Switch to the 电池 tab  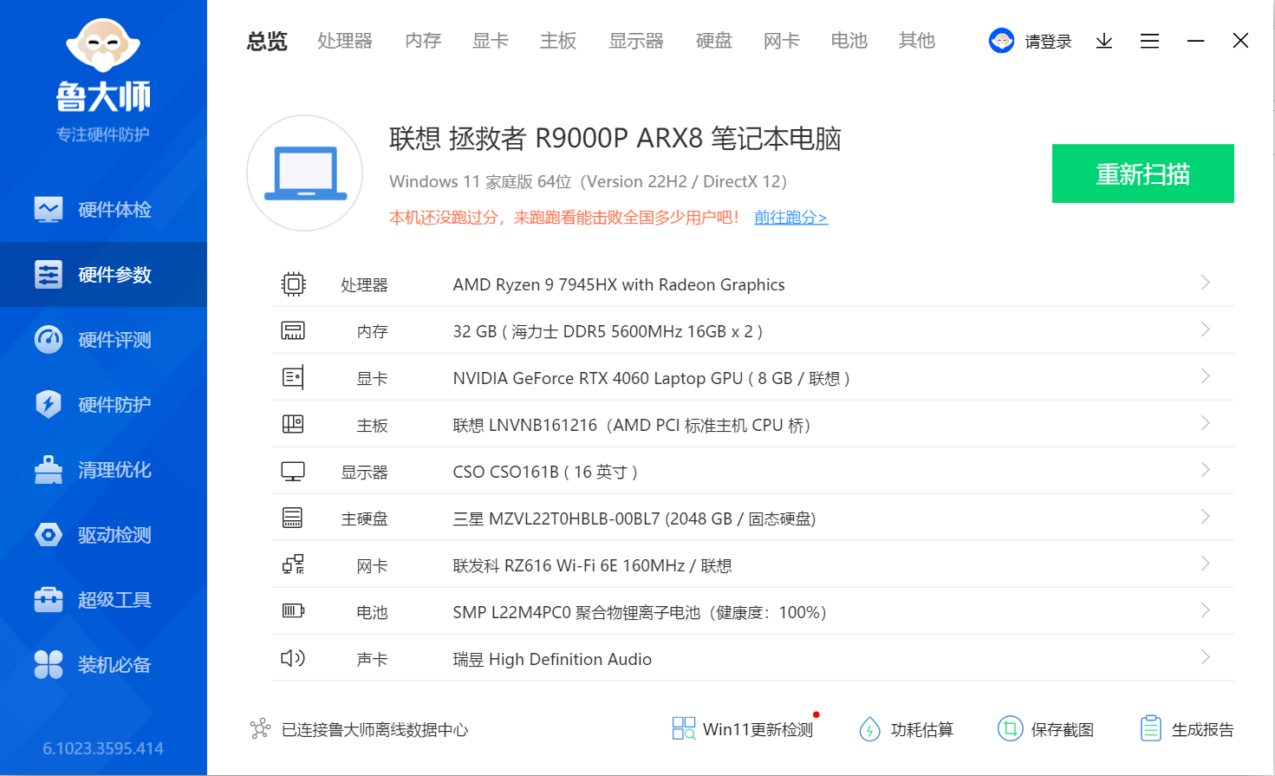click(849, 41)
